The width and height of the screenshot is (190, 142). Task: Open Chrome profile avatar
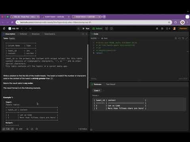click(182, 22)
